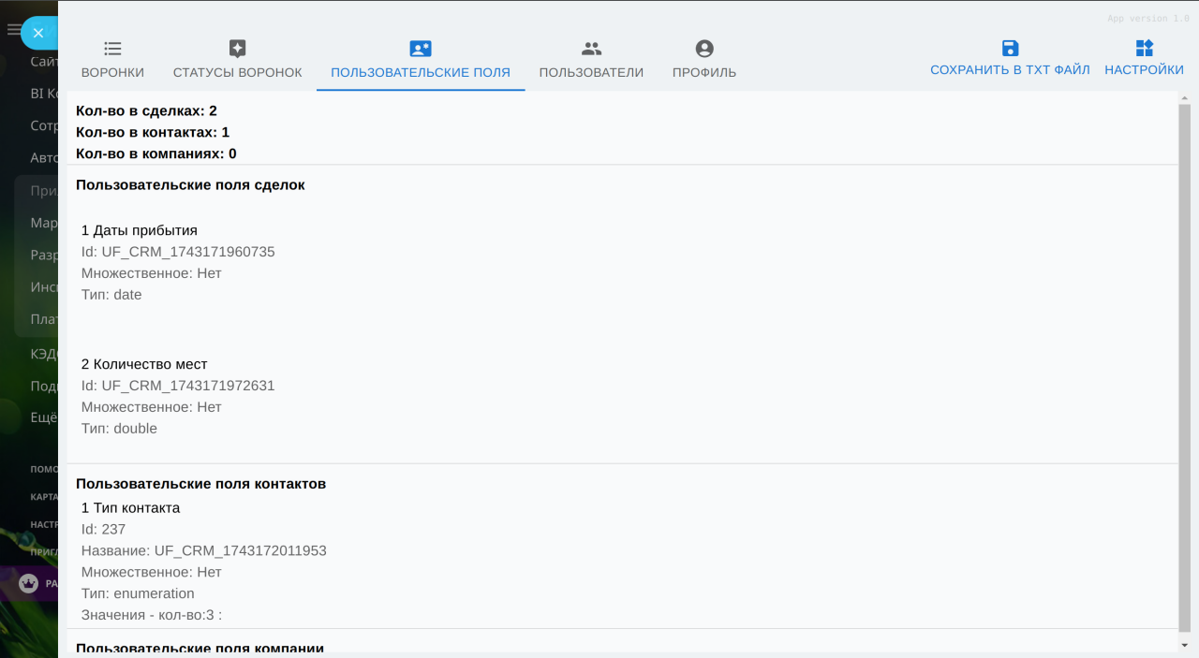
Task: Click Id UF_CRM_1743171972631 text
Action: coord(178,386)
